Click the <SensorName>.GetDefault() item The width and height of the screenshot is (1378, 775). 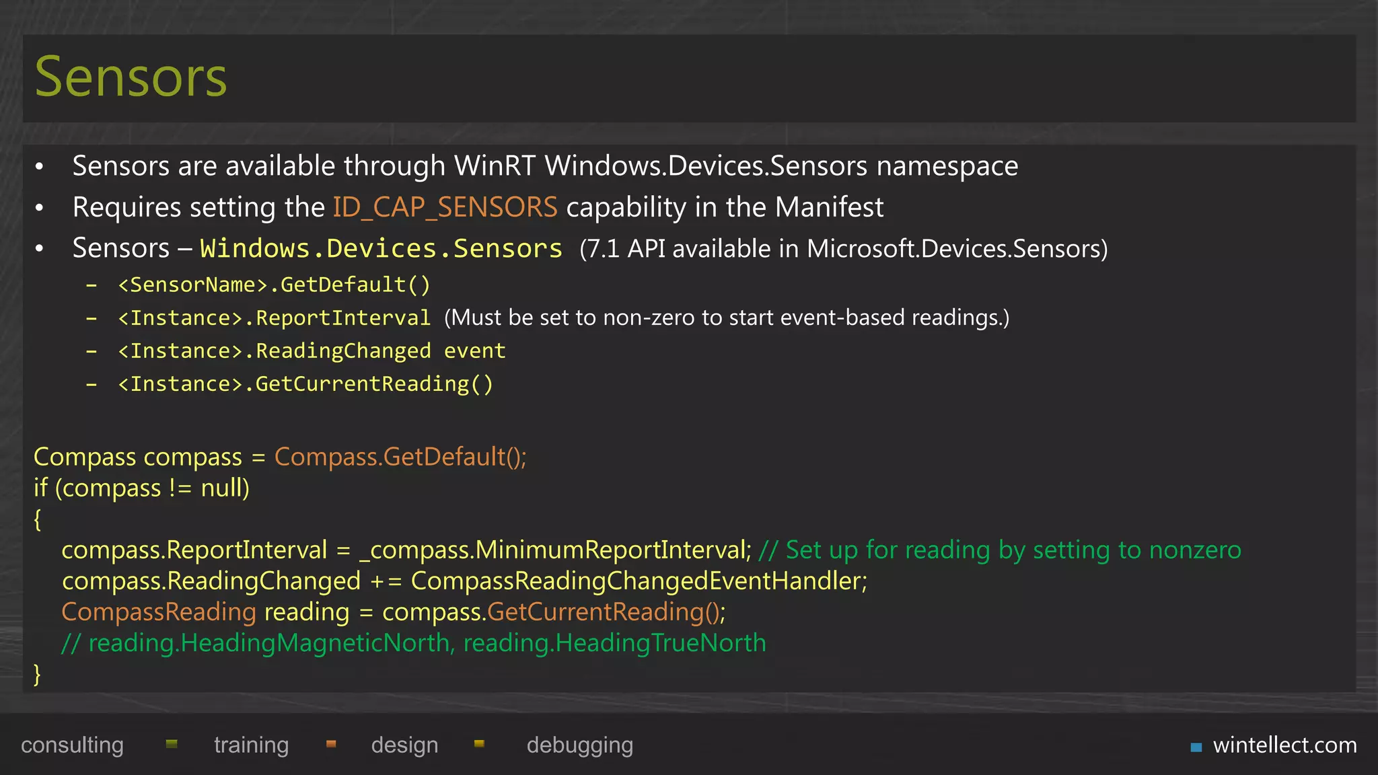coord(274,285)
